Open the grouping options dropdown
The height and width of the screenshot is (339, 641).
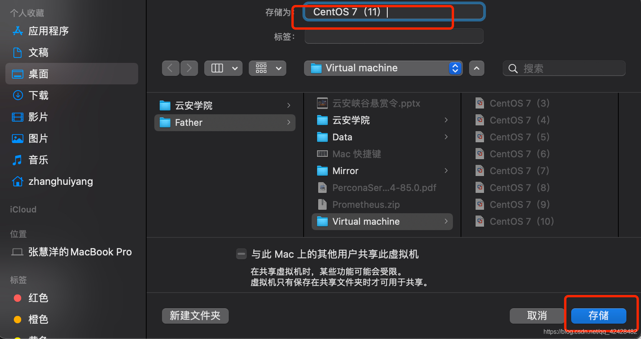click(x=268, y=68)
